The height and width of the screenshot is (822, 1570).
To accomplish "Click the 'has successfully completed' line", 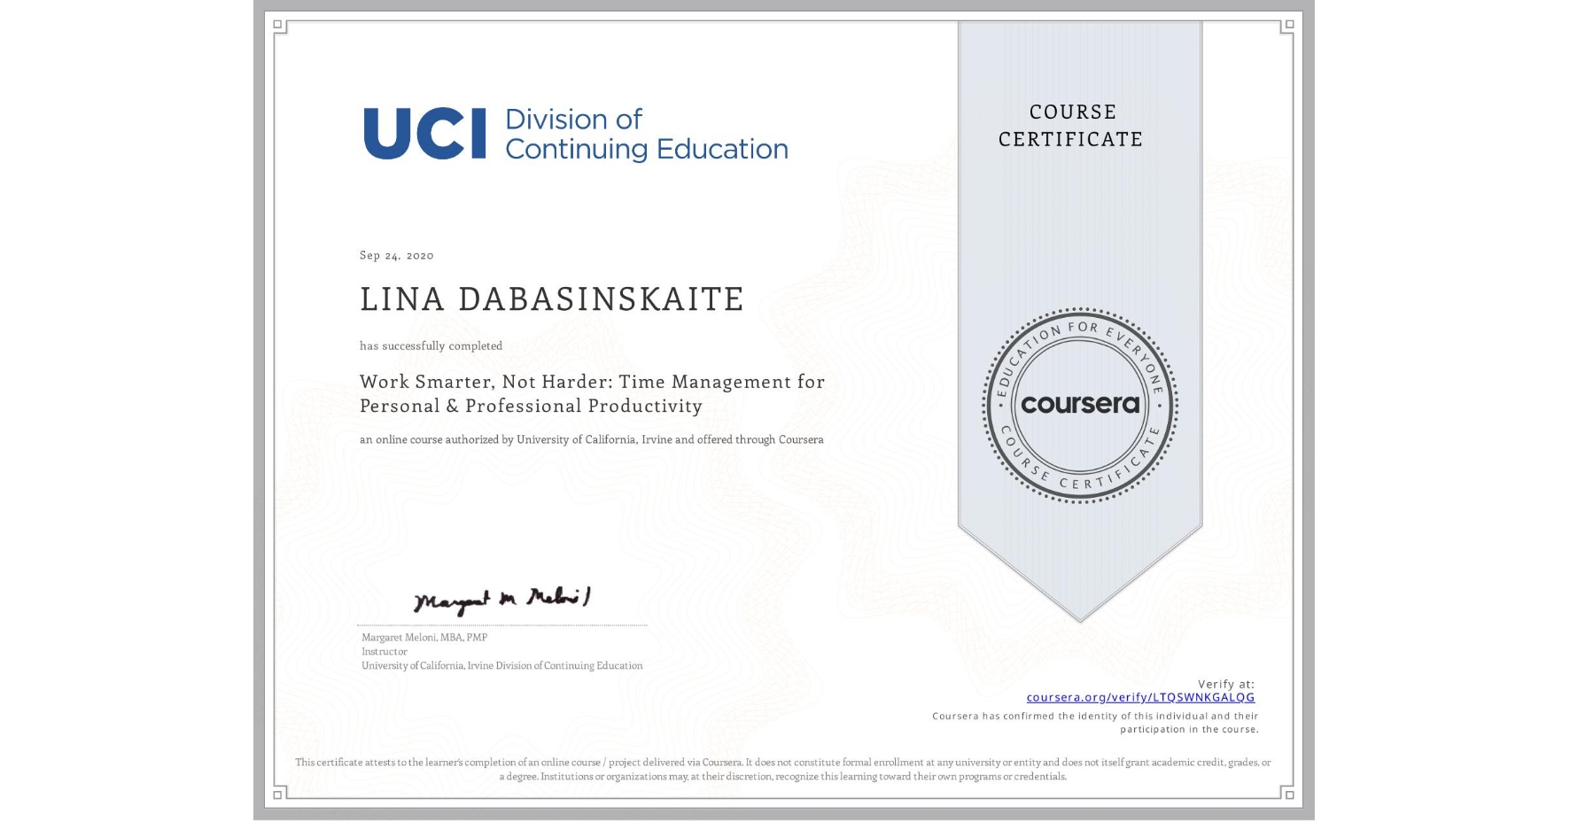I will (430, 345).
